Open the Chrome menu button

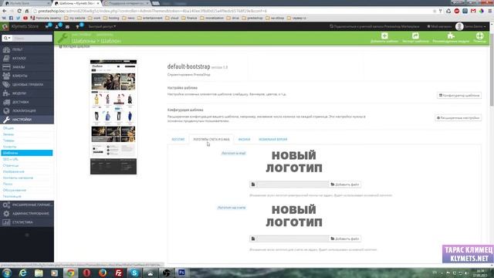[490, 11]
